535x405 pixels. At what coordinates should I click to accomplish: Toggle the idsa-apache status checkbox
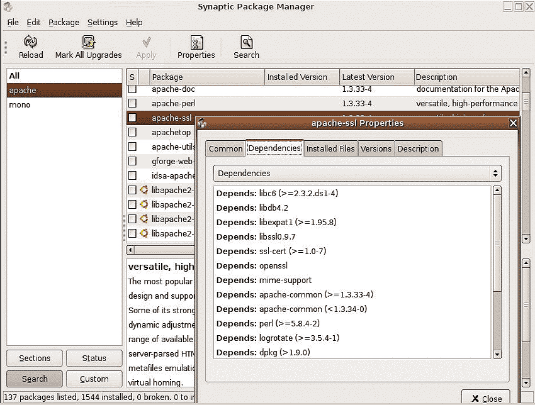132,175
